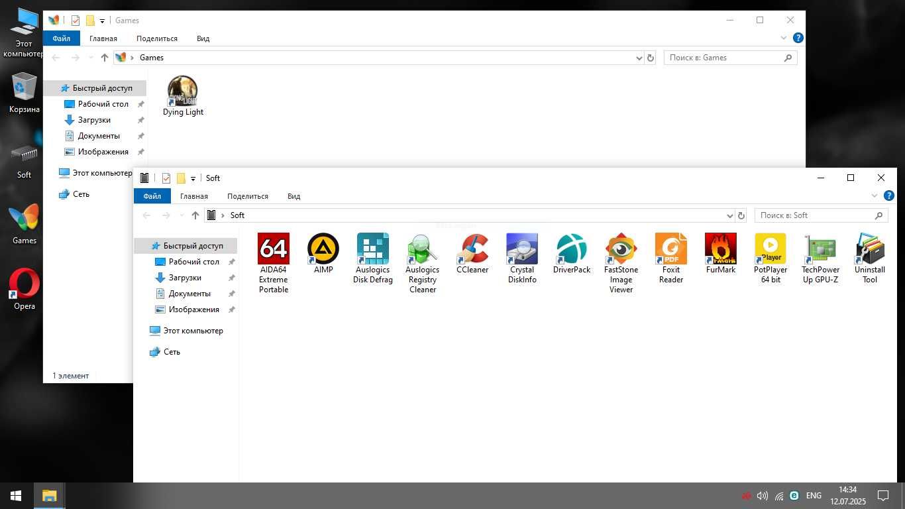Select the Auslogics Disk Defrag icon
Screen dimensions: 905x509
tap(373, 258)
